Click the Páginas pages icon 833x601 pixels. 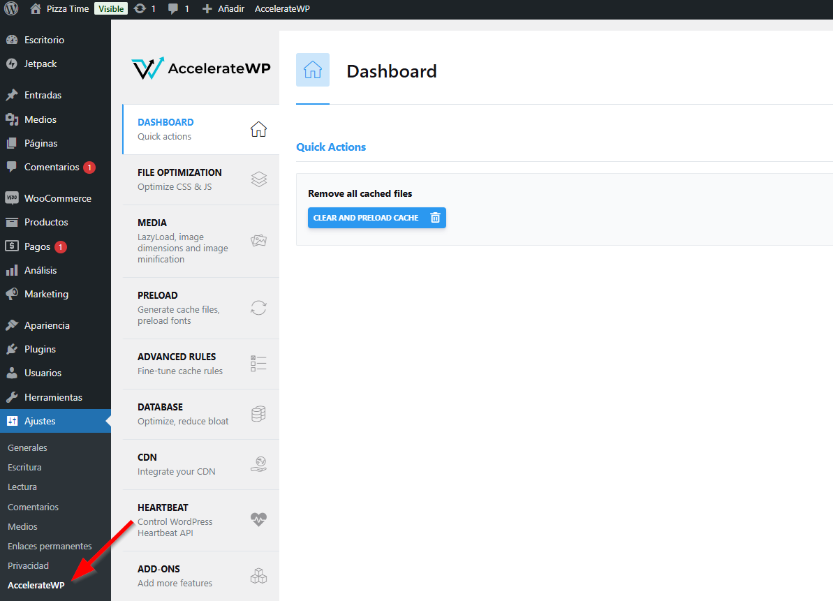(12, 143)
